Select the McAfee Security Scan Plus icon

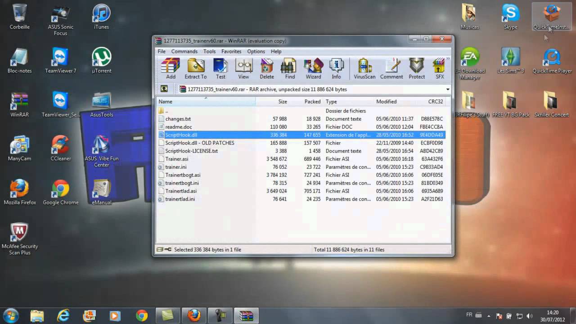(20, 239)
